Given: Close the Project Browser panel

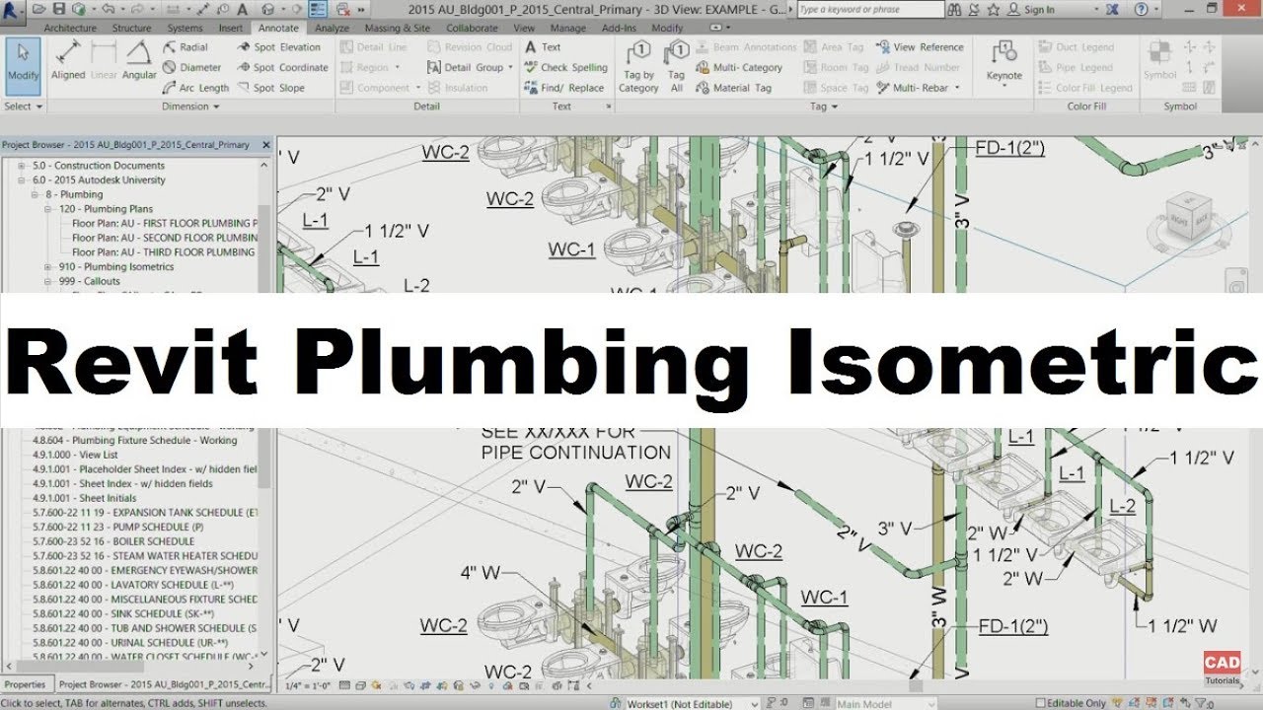Looking at the screenshot, I should click(265, 144).
